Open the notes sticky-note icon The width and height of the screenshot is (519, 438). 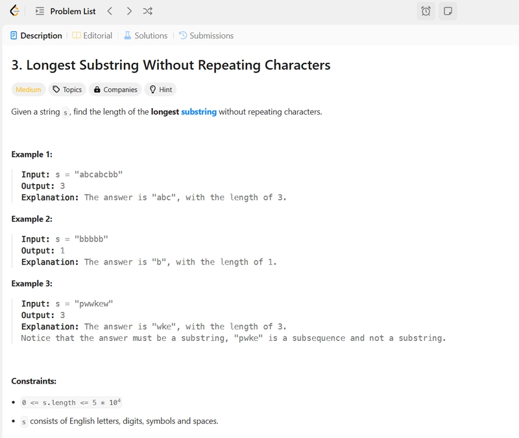point(448,11)
